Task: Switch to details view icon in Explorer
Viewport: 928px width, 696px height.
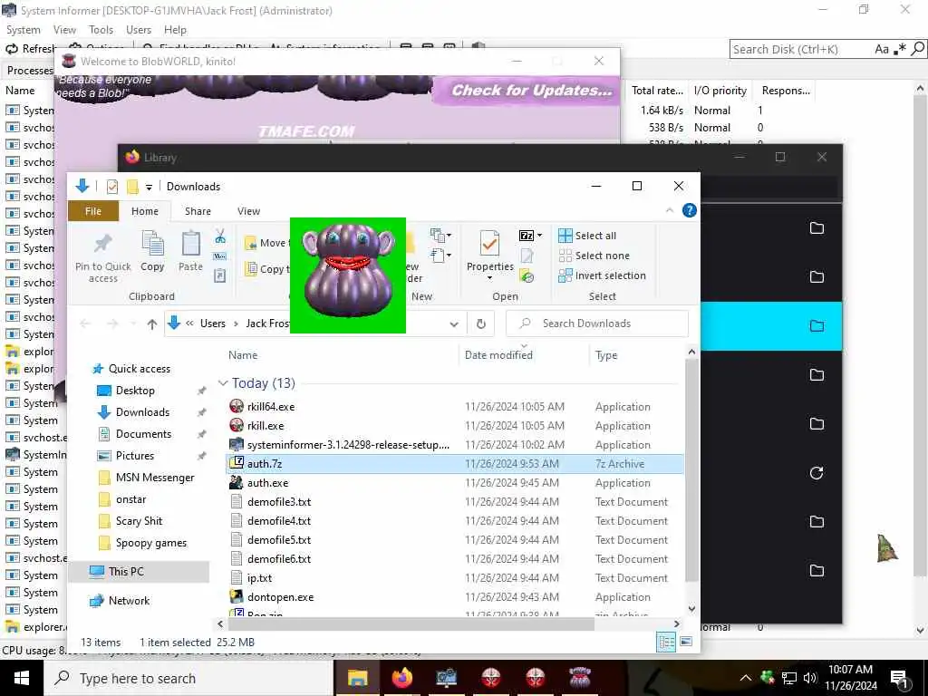Action: [x=666, y=643]
